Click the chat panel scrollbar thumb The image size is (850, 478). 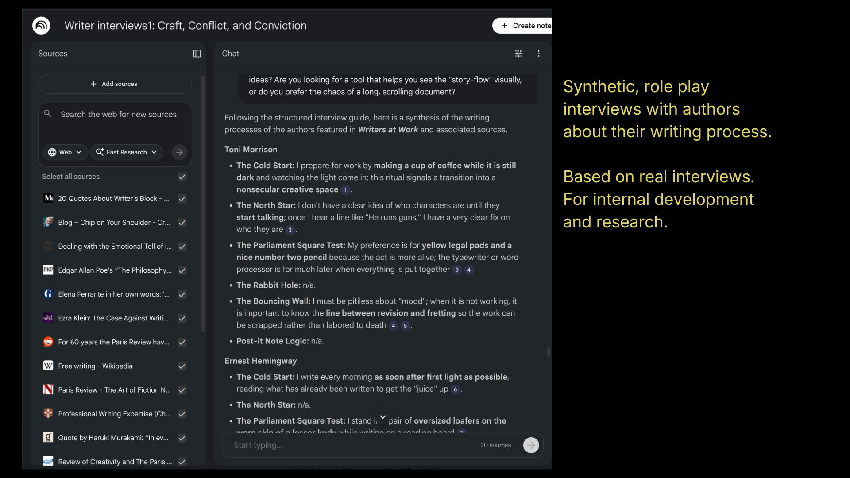548,352
